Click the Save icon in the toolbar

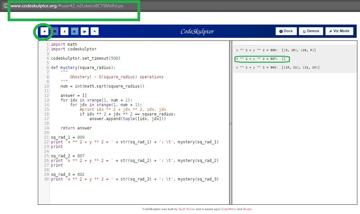point(54,32)
